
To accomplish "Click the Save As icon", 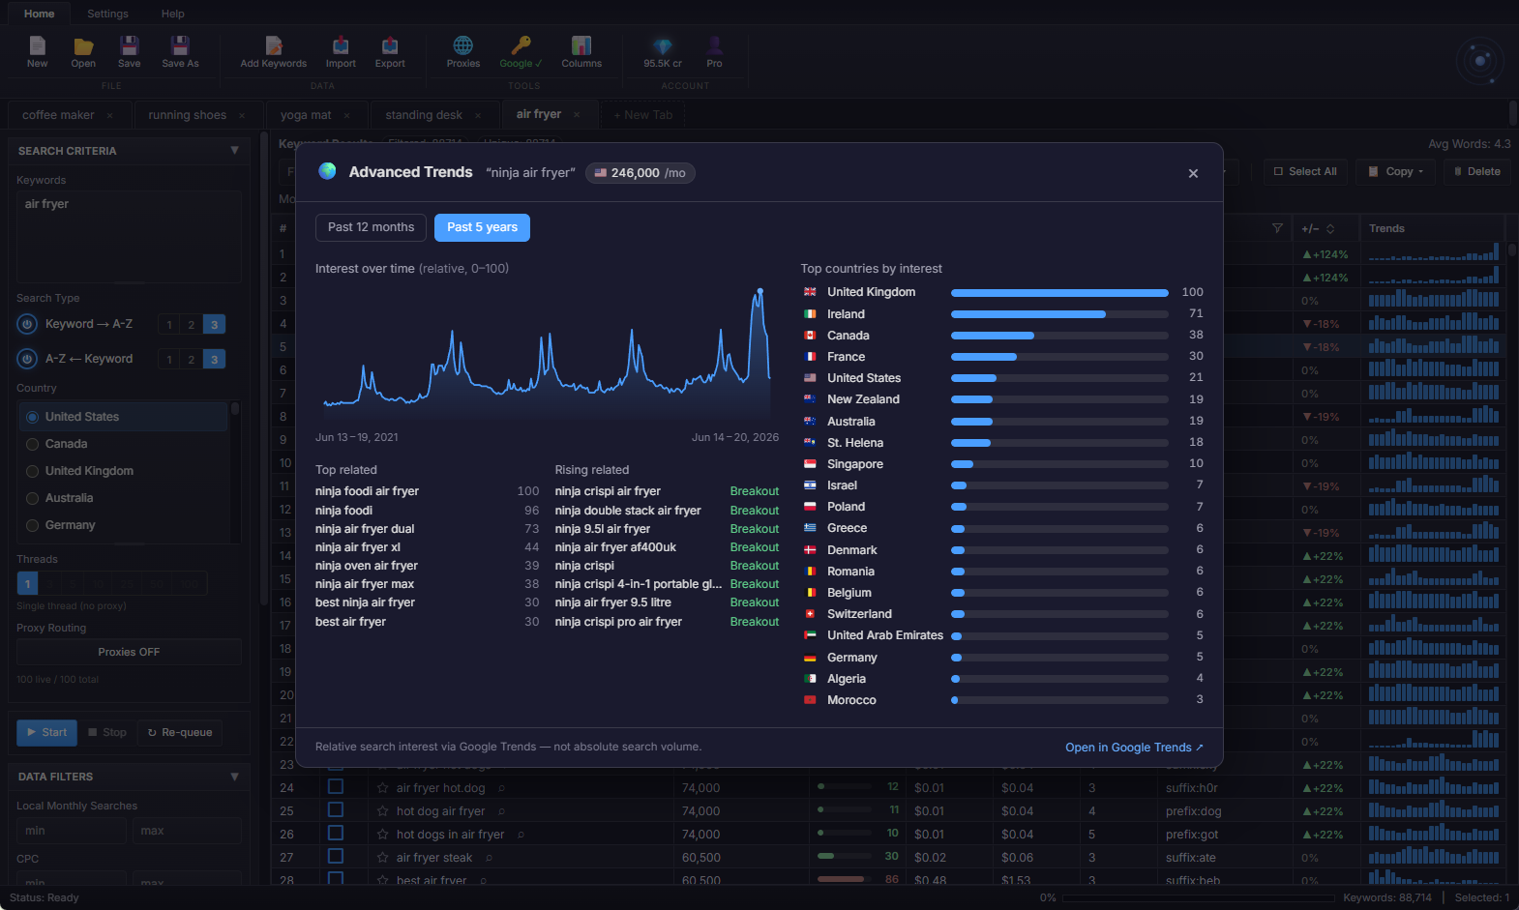I will click(180, 45).
